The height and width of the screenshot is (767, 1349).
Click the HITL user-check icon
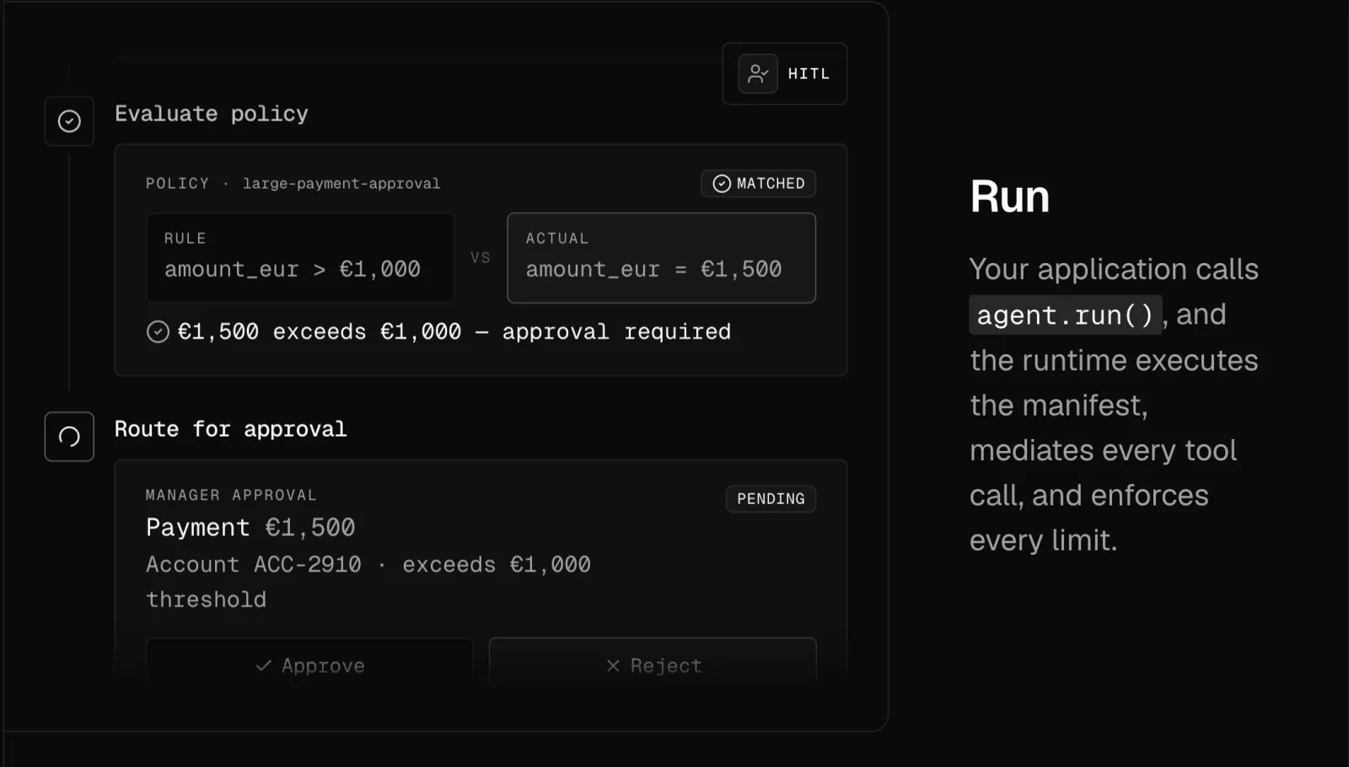[x=758, y=74]
